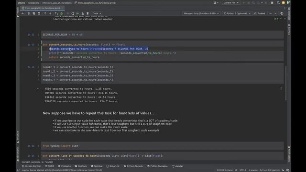306x172 pixels.
Task: Click the result_3 assignment line
Action: 78,75
